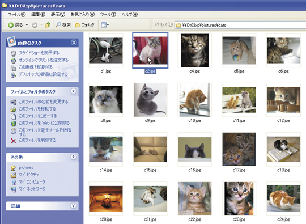
Task: Collapse the ファイルとフォルダのタスク panel
Action: pyautogui.click(x=73, y=91)
